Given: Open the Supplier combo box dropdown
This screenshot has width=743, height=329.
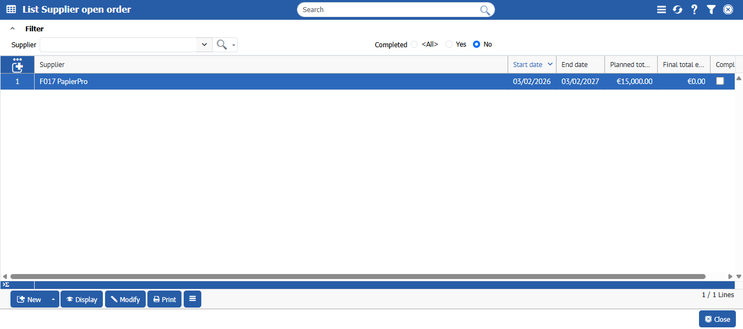Looking at the screenshot, I should pos(204,44).
